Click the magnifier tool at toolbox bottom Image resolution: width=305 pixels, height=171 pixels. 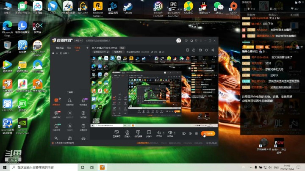pyautogui.click(x=56, y=138)
